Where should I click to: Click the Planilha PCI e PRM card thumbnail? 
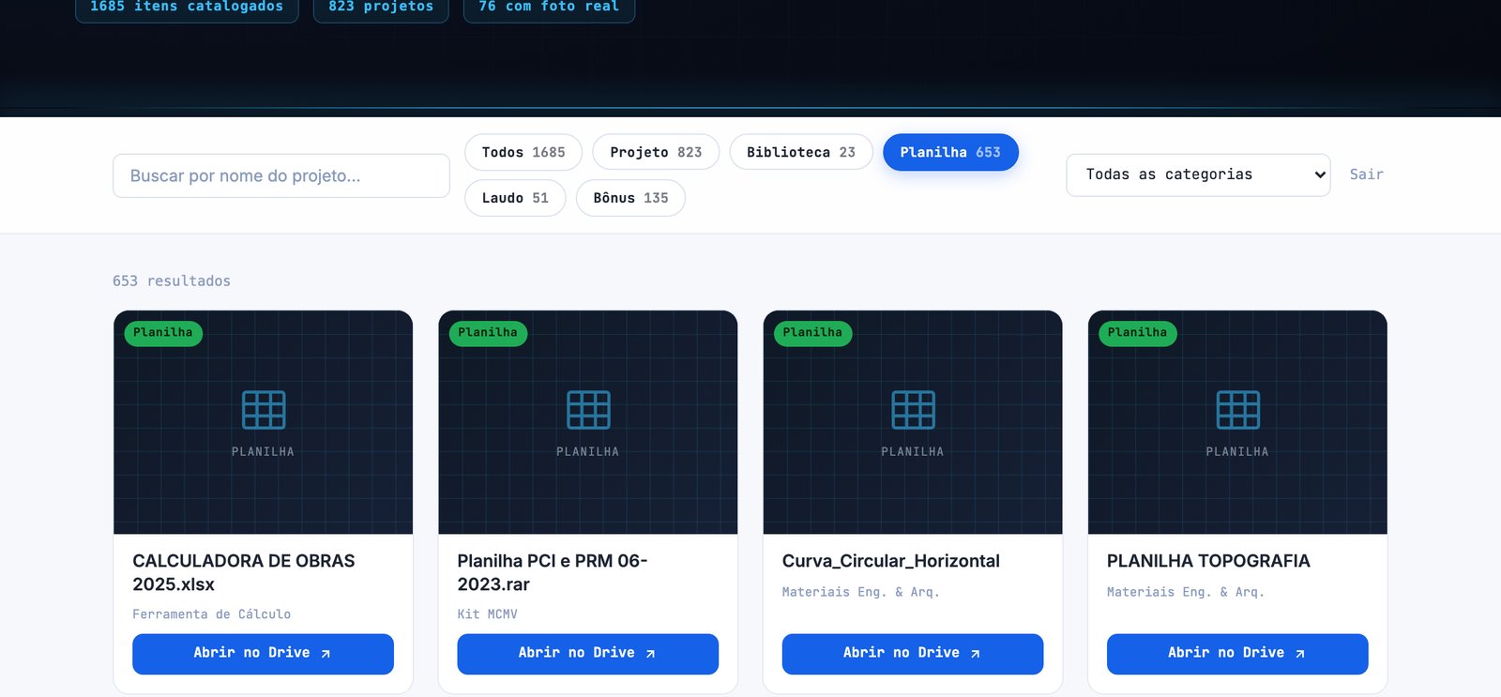(x=588, y=422)
